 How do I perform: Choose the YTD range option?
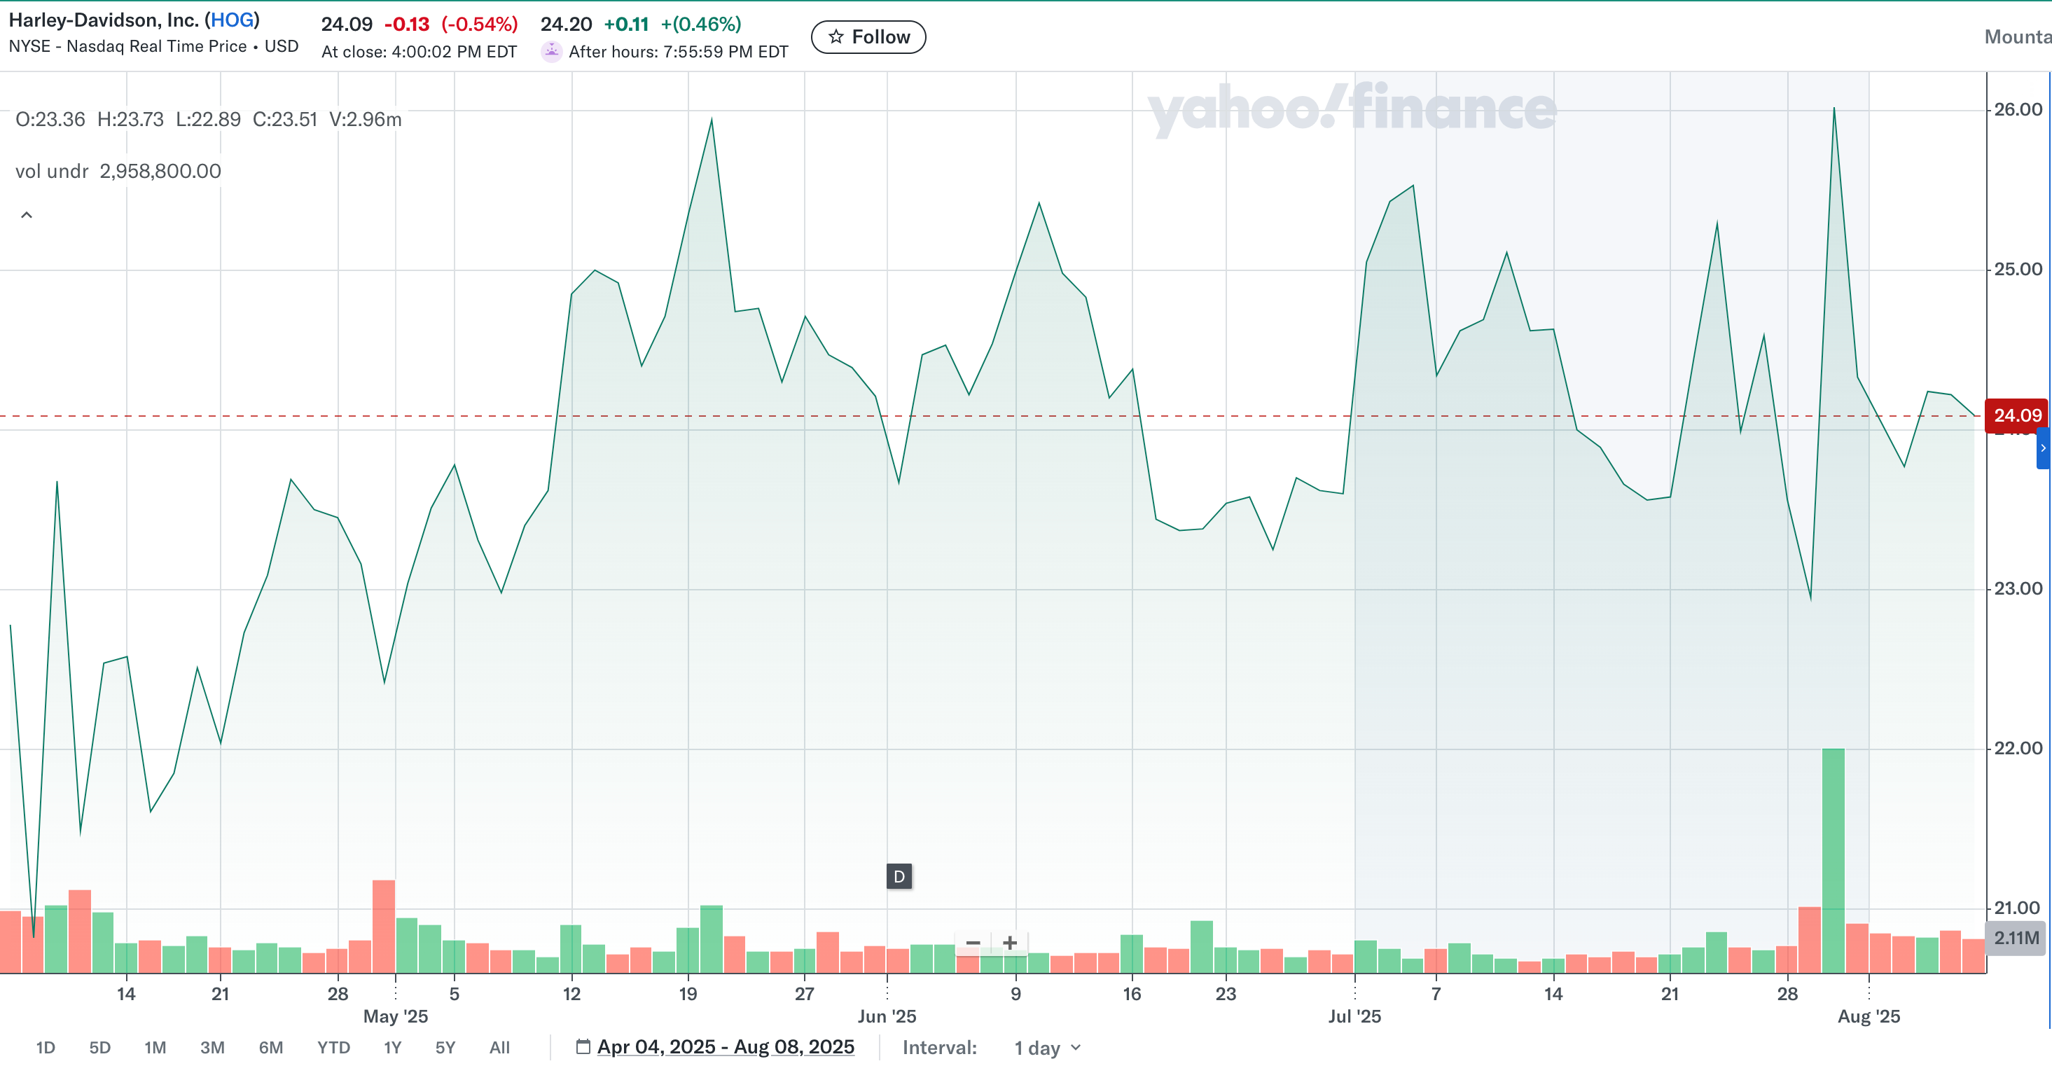[x=333, y=1048]
